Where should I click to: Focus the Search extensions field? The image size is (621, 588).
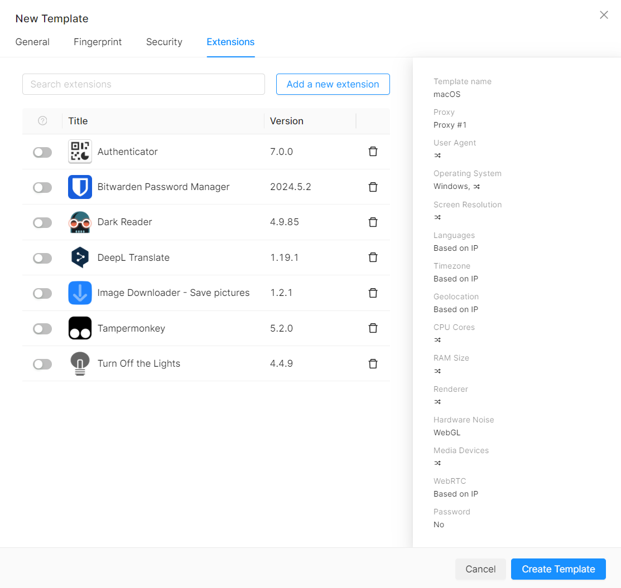pos(143,84)
